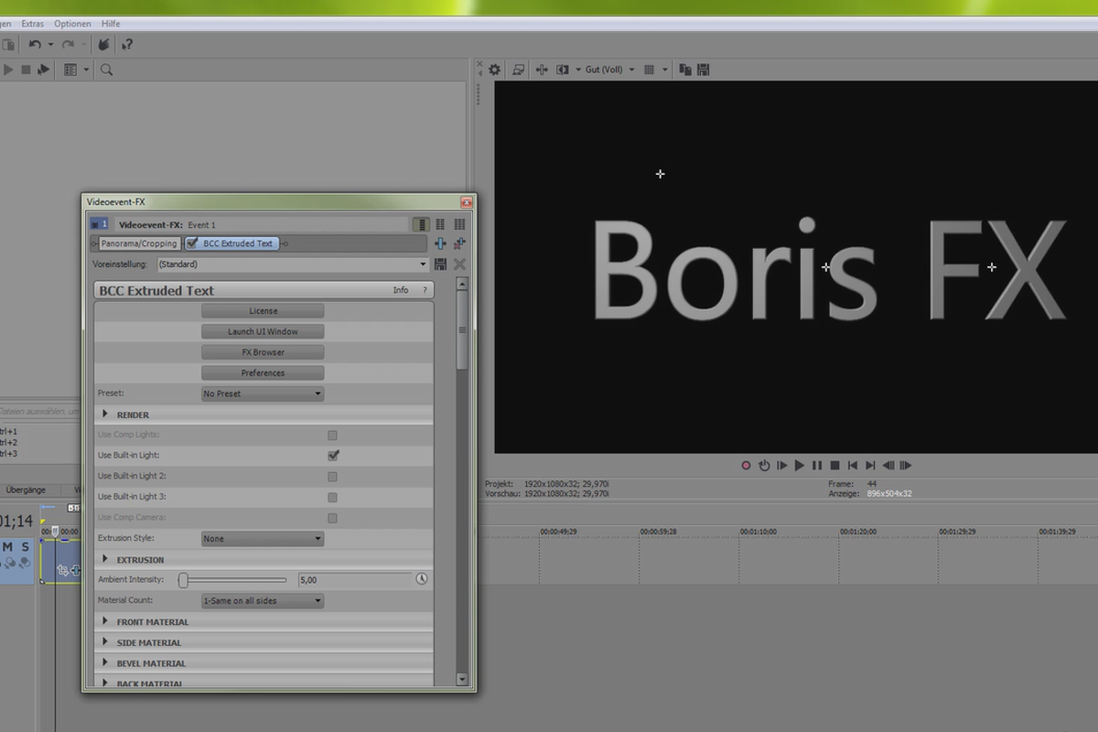Click the paste clipboard icon in toolbar
Image resolution: width=1098 pixels, height=732 pixels.
tap(7, 44)
